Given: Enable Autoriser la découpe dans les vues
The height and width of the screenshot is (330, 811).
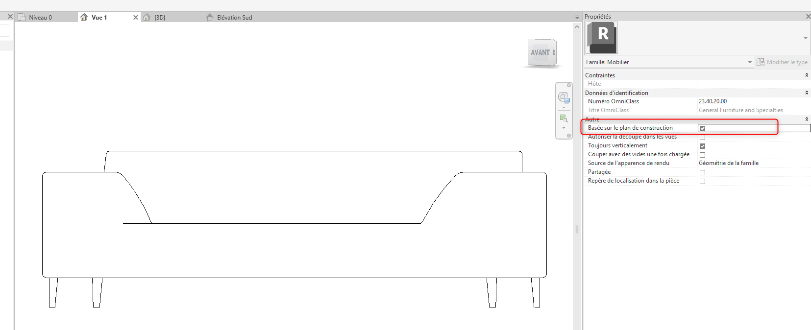Looking at the screenshot, I should point(702,137).
